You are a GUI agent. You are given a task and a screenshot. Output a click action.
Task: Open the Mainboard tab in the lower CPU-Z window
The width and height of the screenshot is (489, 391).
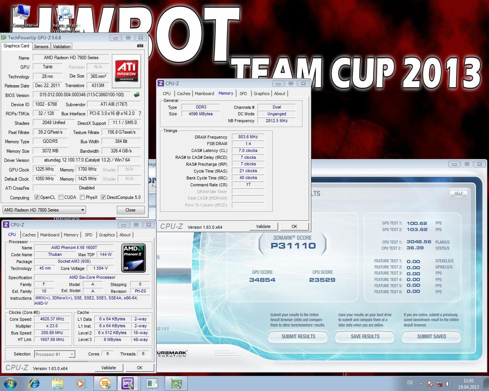click(50, 235)
